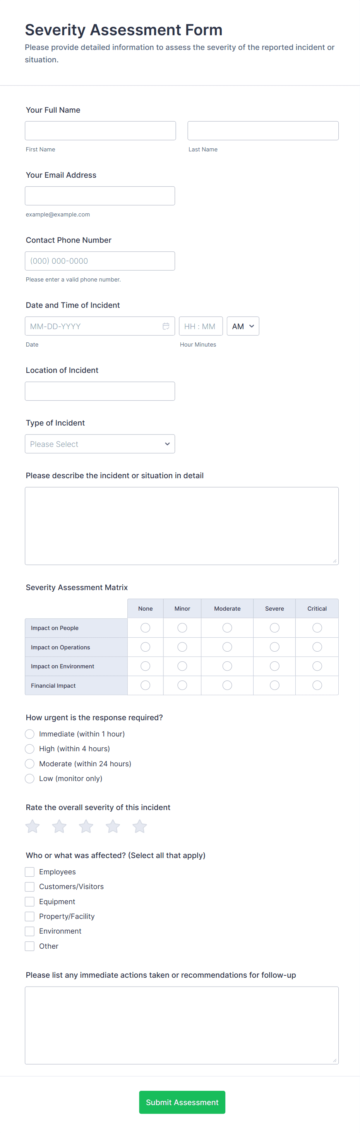Viewport: 360px width, 1133px height.
Task: Rate severity with the first star
Action: 33,826
